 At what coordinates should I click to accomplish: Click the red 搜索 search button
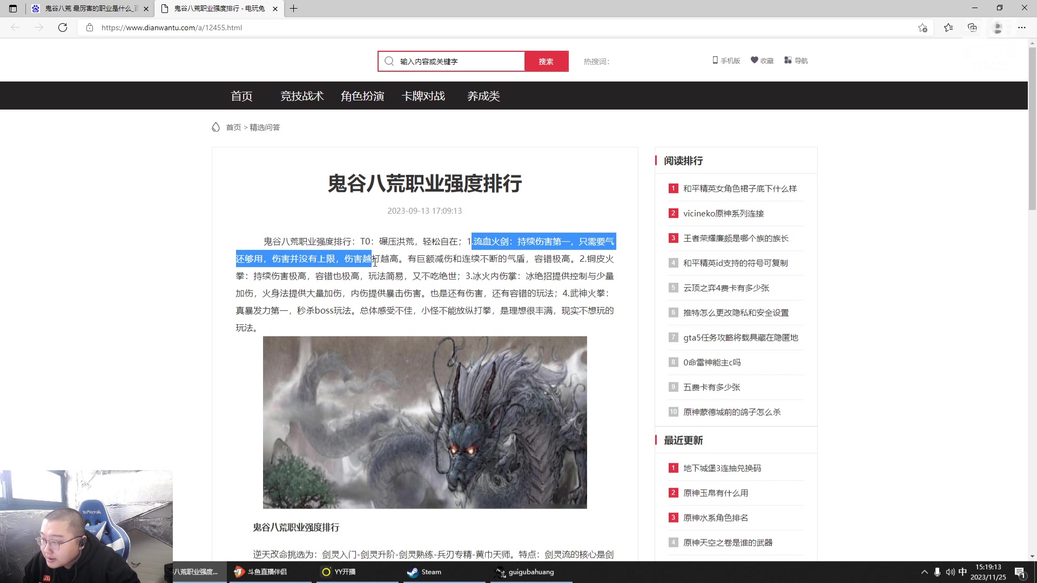pos(546,61)
